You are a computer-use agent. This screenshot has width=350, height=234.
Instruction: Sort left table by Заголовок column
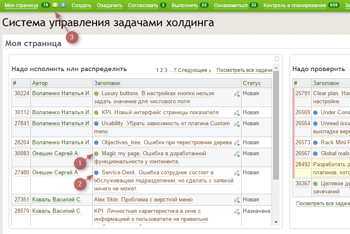point(107,83)
